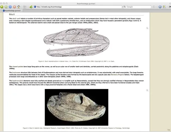171x132 pixels.
Task: Click the magnifier icon beside Figure 3
Action: pyautogui.click(x=147, y=90)
